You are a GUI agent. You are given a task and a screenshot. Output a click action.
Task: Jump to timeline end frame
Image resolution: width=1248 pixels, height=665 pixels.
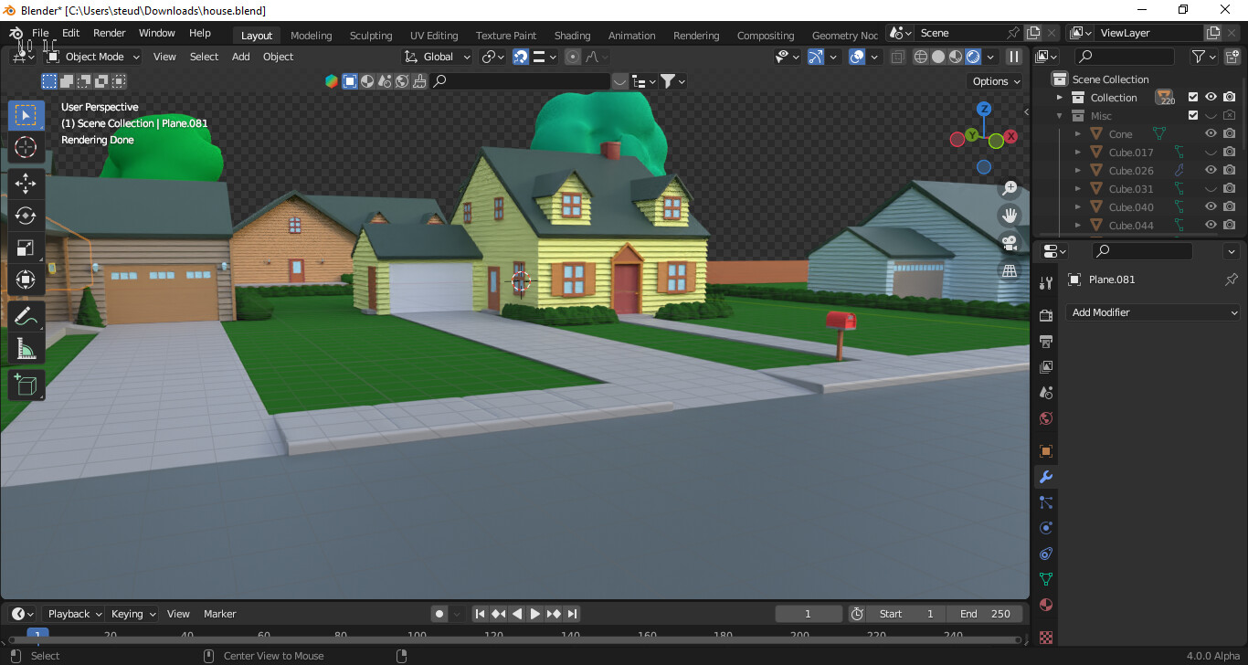pos(572,614)
